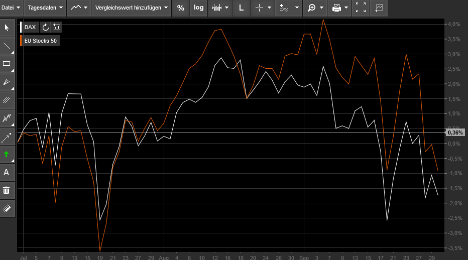Activate the text annotation tool
This screenshot has height=260, width=468.
click(7, 172)
